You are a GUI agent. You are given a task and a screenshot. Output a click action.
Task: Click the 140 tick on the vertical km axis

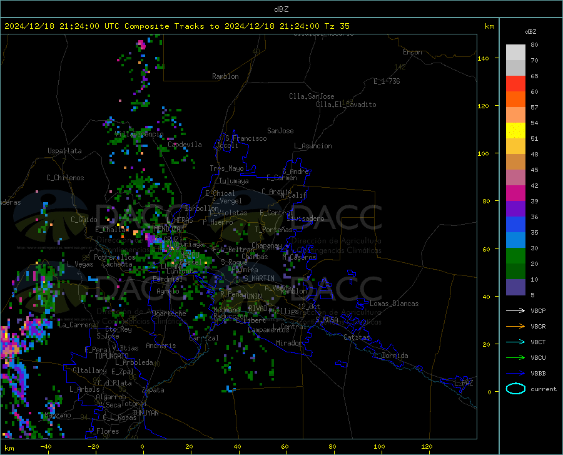(484, 59)
